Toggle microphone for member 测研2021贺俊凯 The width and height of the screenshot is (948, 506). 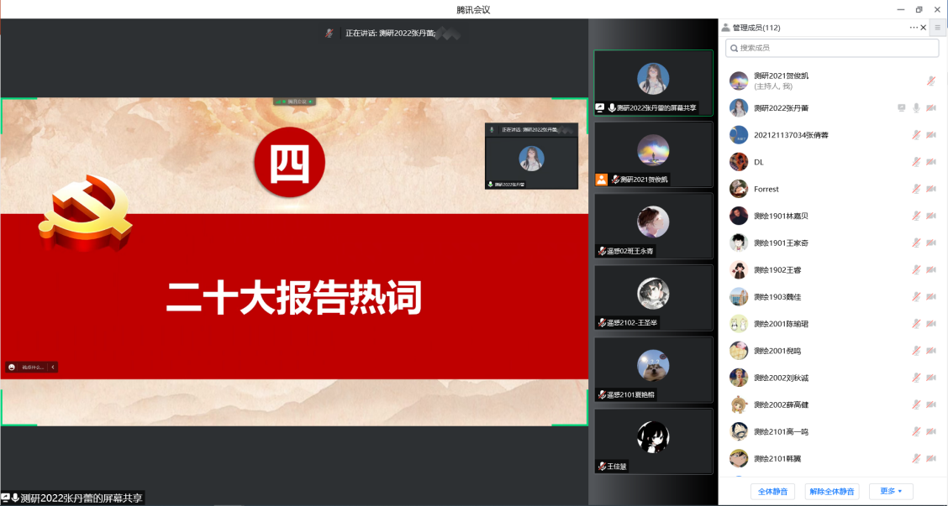pos(930,81)
